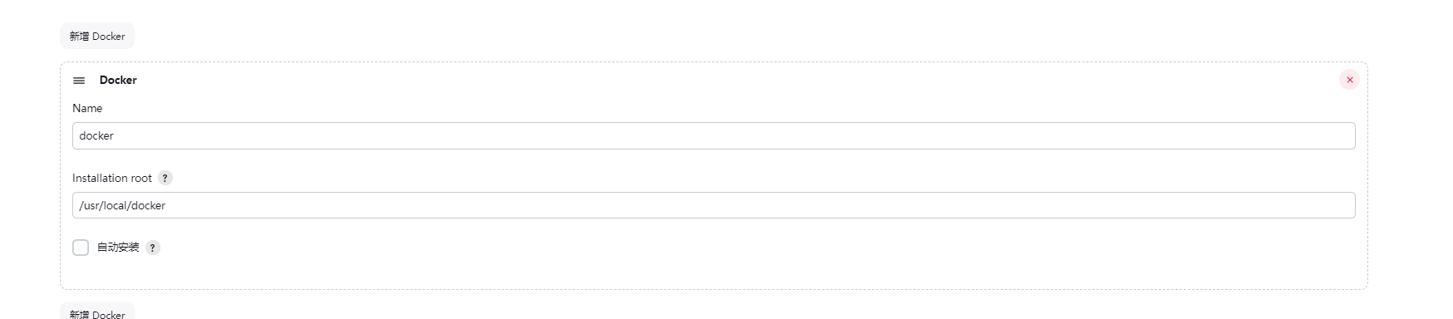Focus the Name input field
The image size is (1453, 319).
[713, 135]
